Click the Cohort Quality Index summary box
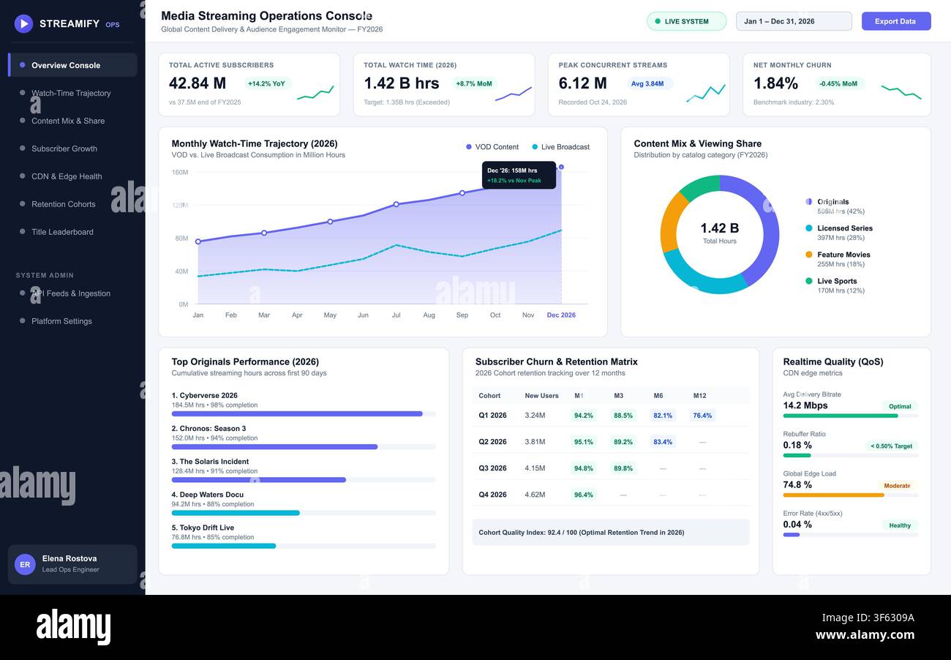The image size is (951, 660). tap(611, 532)
